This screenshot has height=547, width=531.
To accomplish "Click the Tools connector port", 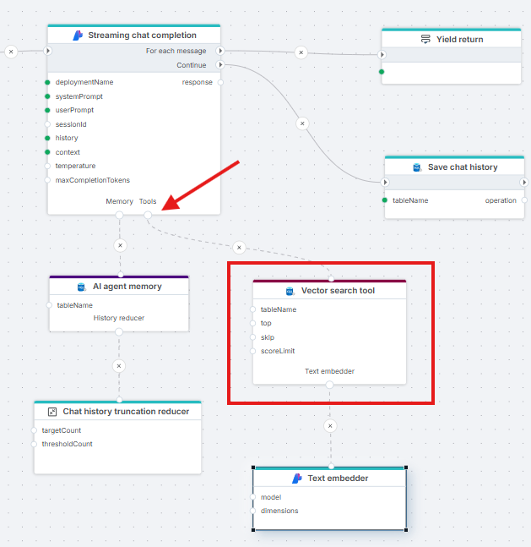I will click(148, 215).
